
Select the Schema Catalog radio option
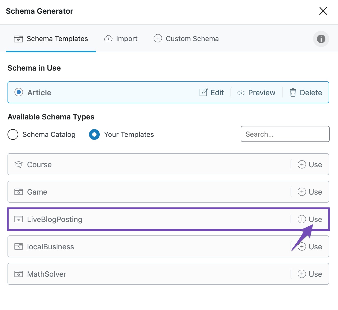click(x=13, y=134)
